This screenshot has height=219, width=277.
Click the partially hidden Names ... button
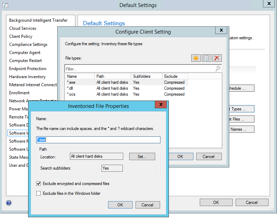[242, 129]
